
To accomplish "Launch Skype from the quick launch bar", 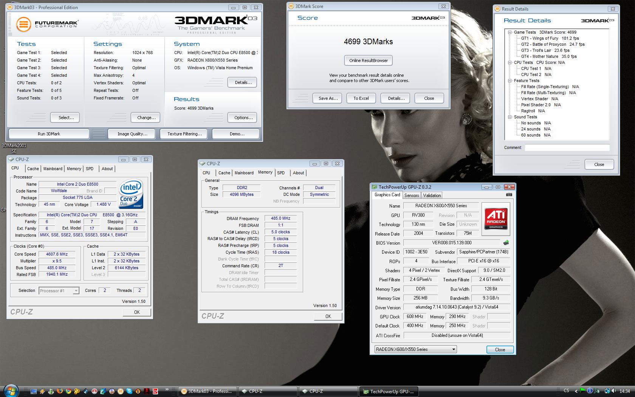I will point(129,391).
